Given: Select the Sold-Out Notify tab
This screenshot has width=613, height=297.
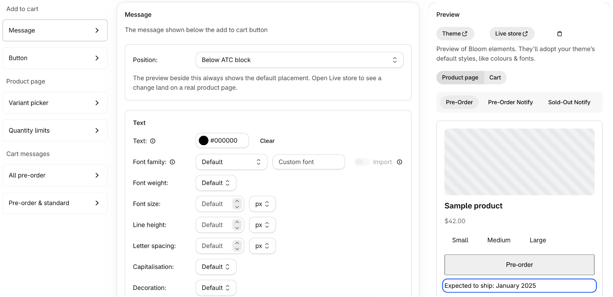Looking at the screenshot, I should point(569,102).
